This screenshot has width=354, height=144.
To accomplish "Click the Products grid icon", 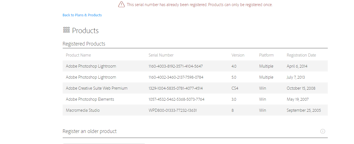I will [x=66, y=30].
